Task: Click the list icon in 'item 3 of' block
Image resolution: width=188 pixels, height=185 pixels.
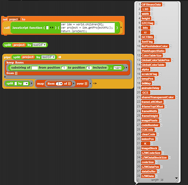Action: [69, 84]
